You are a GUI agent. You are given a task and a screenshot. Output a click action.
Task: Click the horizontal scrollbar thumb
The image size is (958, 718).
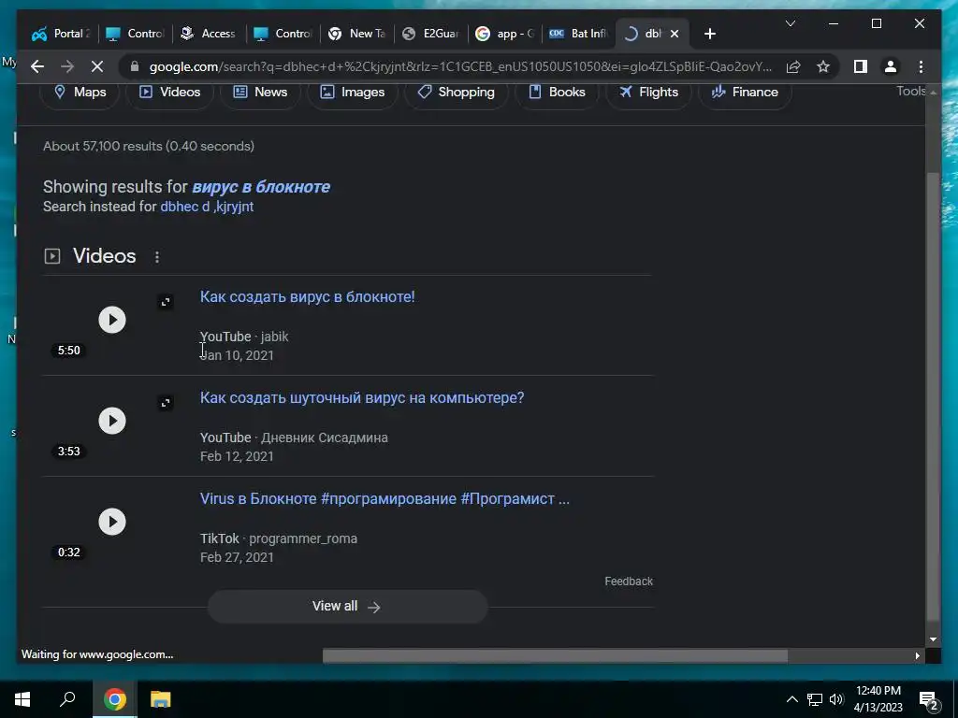click(x=555, y=655)
